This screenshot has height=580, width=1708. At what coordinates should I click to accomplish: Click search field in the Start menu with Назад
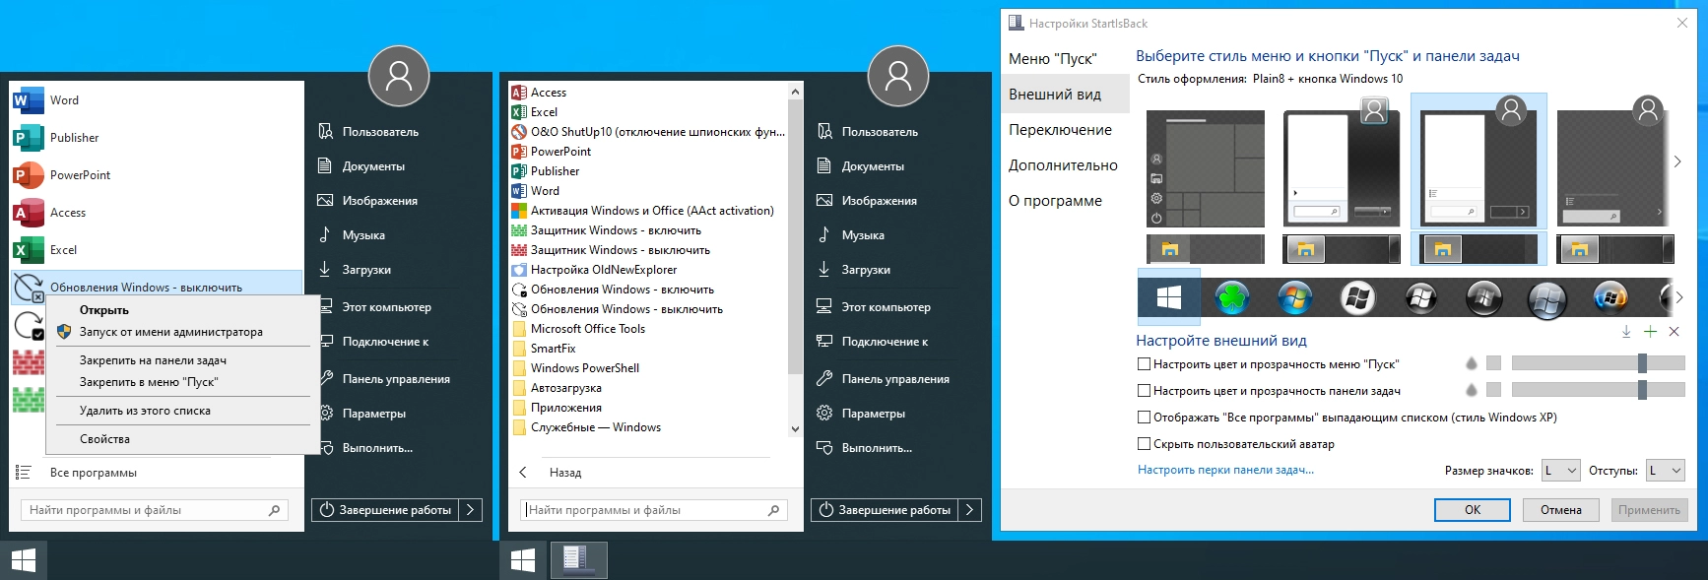point(654,510)
